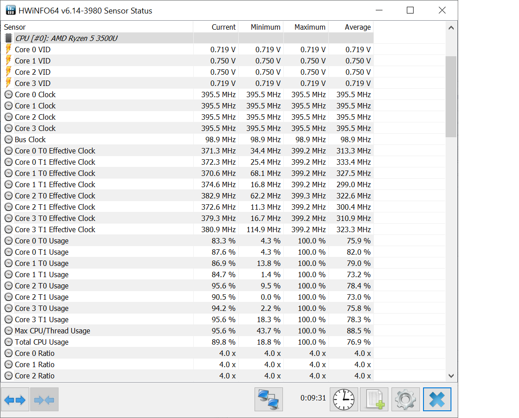Click clock icon beside Core 1 Ratio
519x418 pixels.
point(9,364)
